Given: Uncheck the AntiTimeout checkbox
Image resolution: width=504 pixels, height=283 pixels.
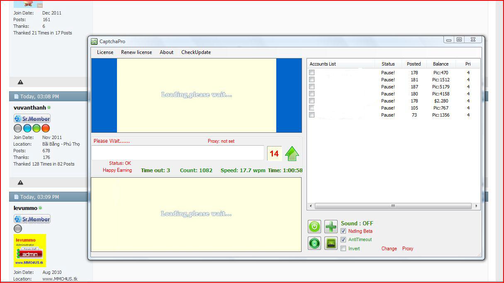Looking at the screenshot, I should 343,239.
